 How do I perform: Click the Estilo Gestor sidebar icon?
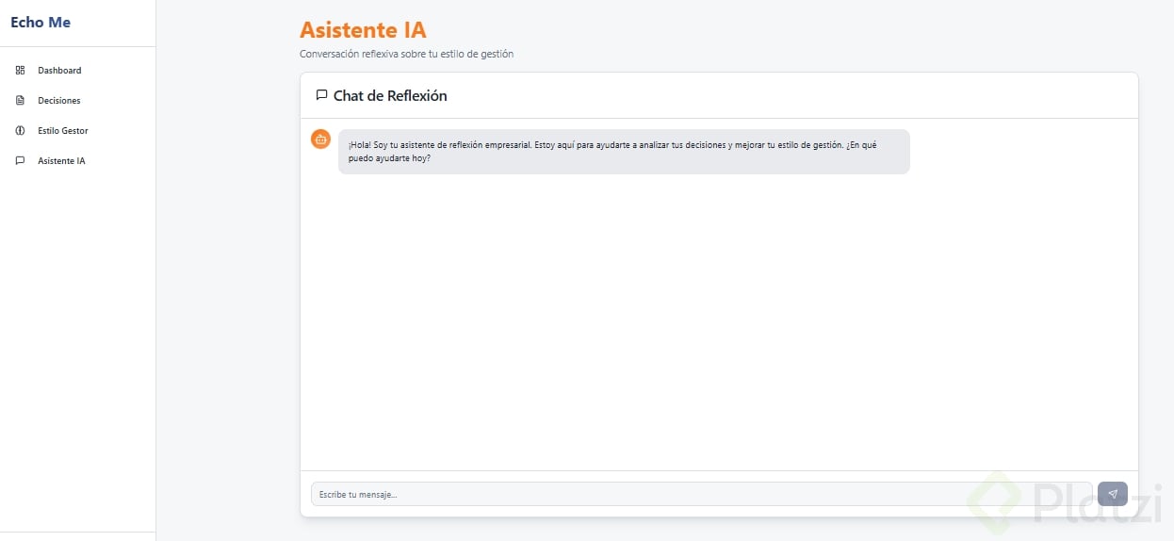[x=20, y=131]
